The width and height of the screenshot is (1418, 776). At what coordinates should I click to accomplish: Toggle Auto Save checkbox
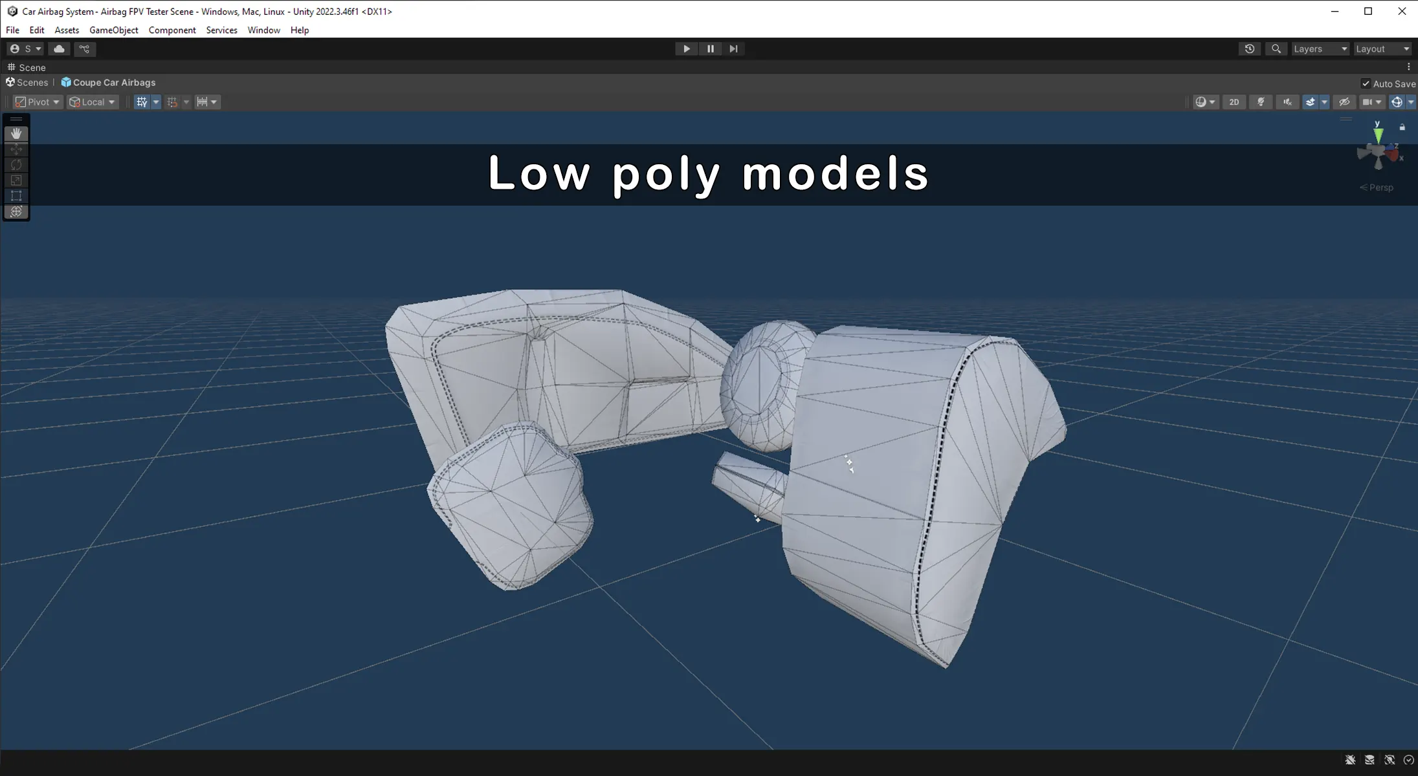point(1366,83)
